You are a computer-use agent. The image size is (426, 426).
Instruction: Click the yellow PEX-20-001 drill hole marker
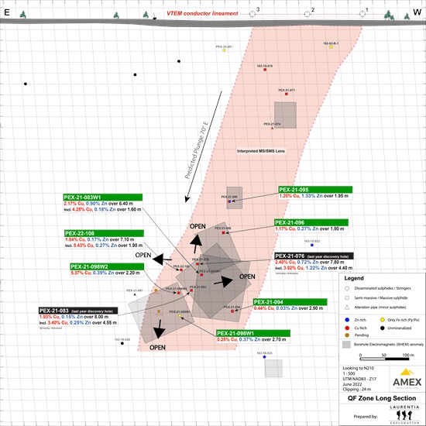coord(224,50)
